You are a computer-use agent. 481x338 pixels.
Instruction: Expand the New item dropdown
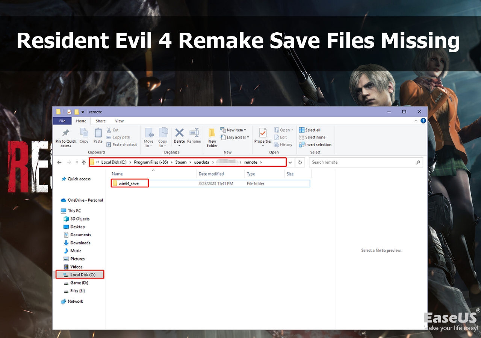pos(233,130)
